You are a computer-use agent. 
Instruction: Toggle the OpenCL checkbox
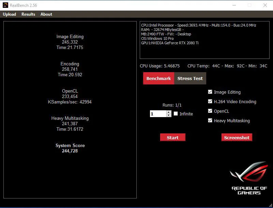click(210, 111)
